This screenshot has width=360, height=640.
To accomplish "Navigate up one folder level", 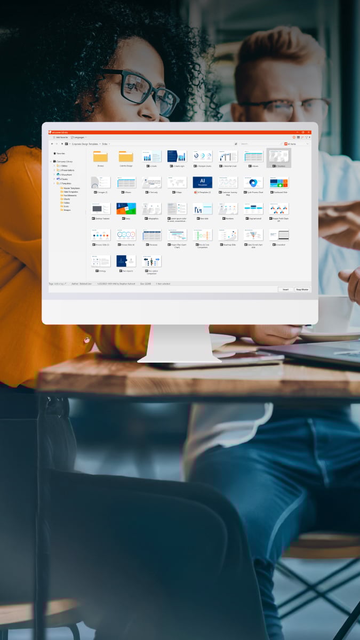I will pyautogui.click(x=62, y=143).
